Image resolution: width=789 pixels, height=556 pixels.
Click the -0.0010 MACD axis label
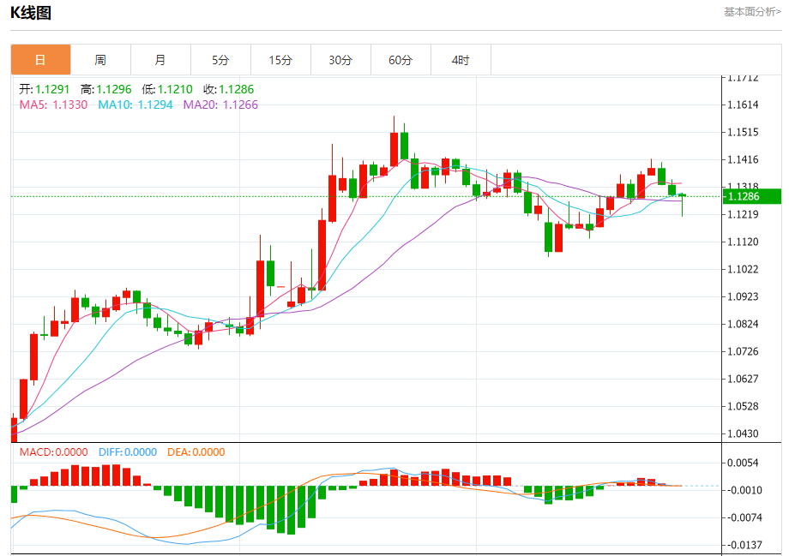(x=743, y=490)
